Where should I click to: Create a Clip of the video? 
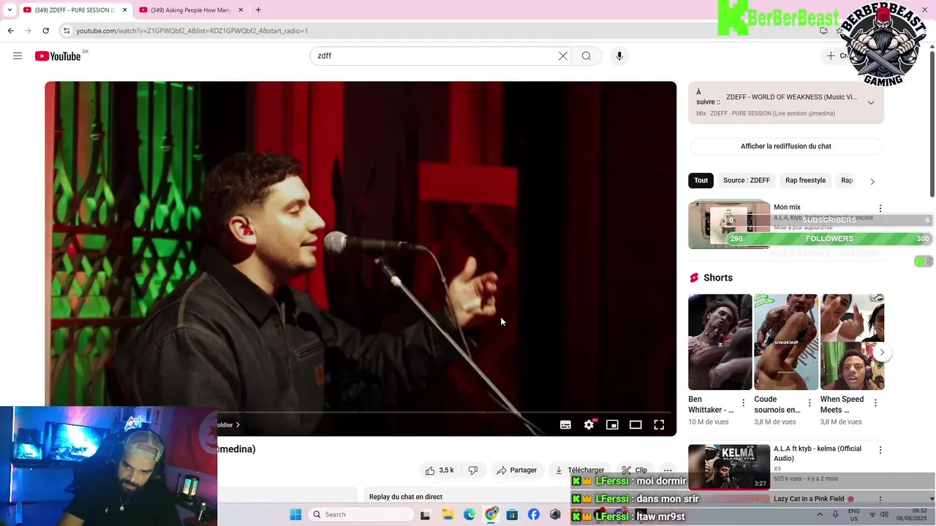tap(634, 470)
